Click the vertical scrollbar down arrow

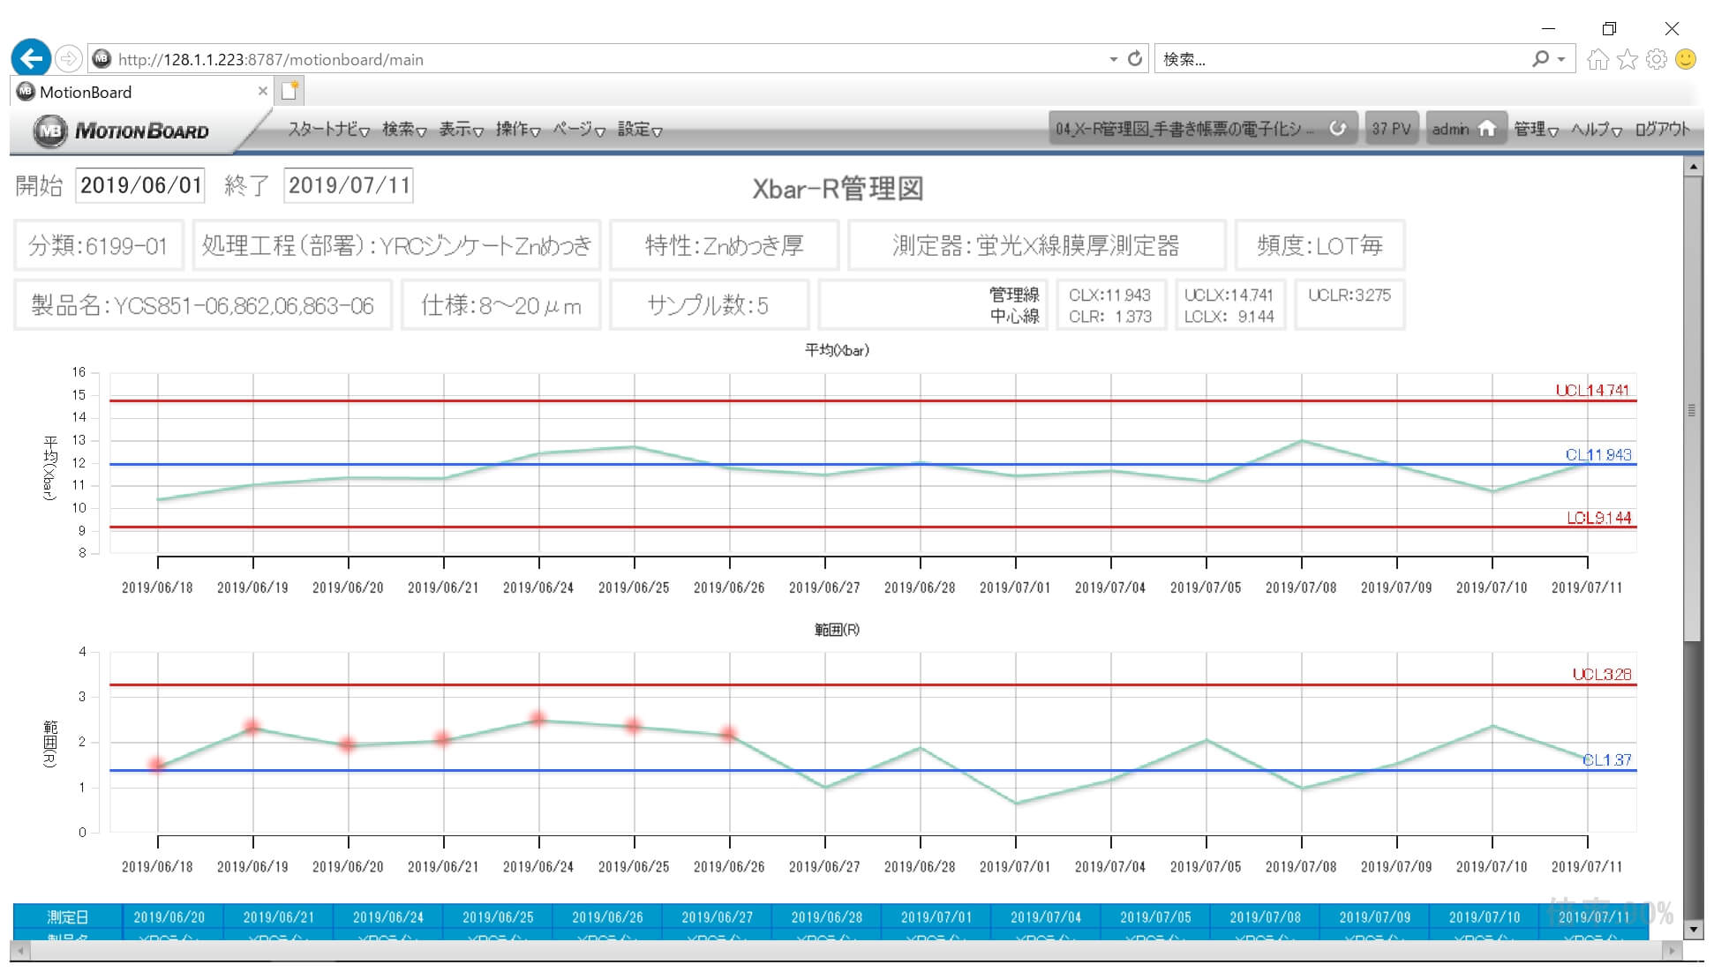[x=1692, y=929]
